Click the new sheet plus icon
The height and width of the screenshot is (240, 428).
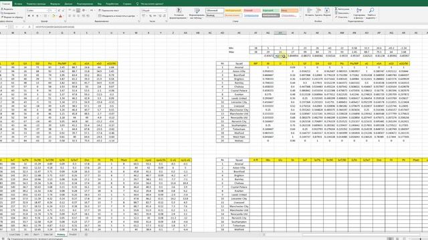[x=86, y=234]
